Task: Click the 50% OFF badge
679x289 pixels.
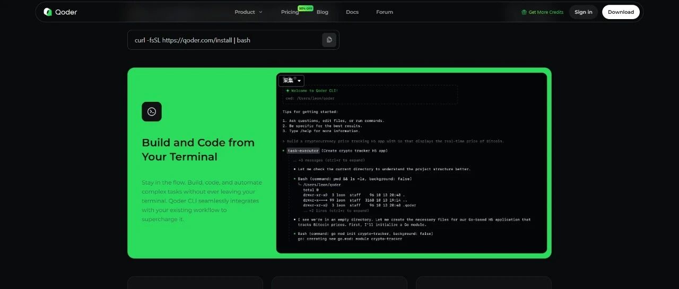Action: click(x=306, y=8)
